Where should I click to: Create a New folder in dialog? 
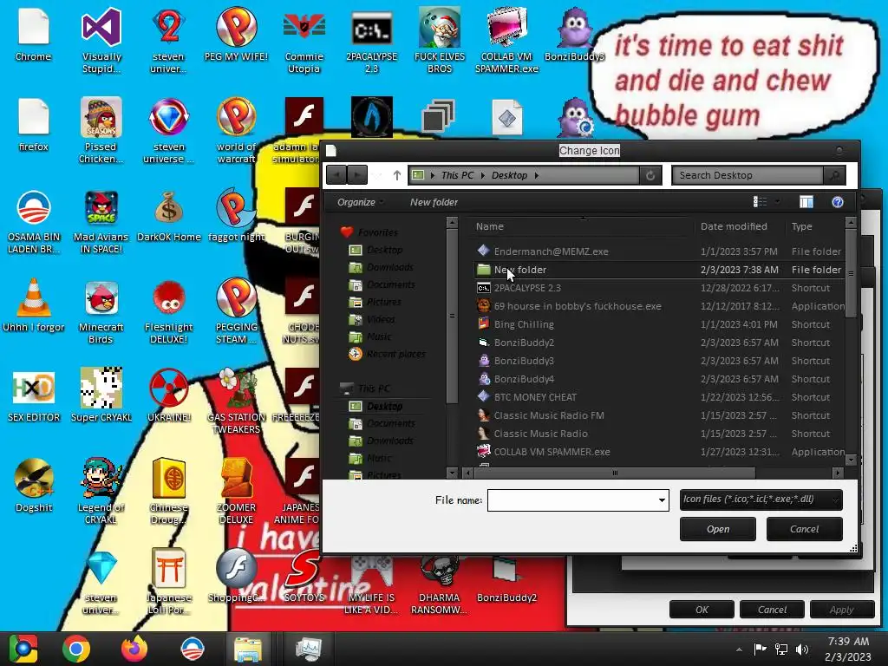click(x=434, y=202)
